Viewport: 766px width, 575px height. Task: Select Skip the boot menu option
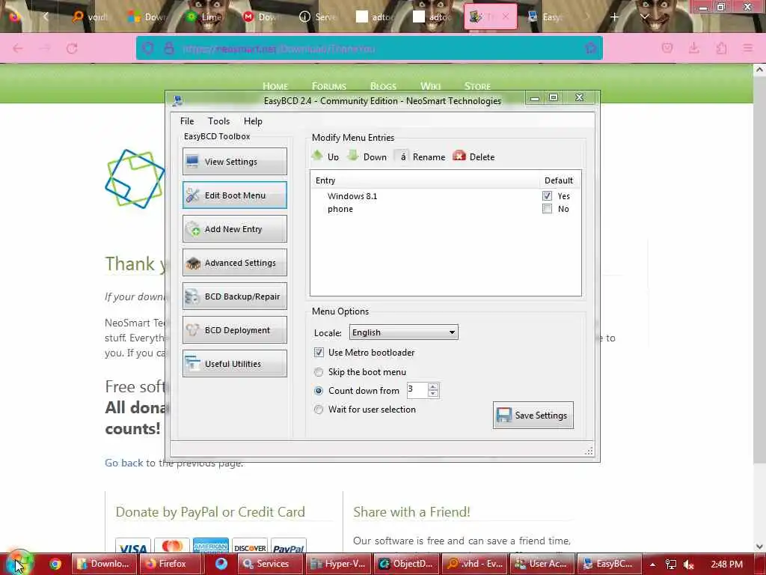pyautogui.click(x=319, y=372)
